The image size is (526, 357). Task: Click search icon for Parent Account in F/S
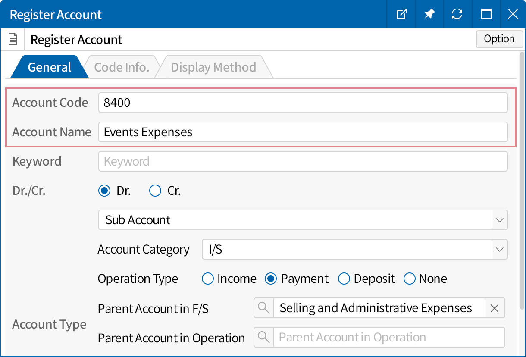[x=263, y=308]
